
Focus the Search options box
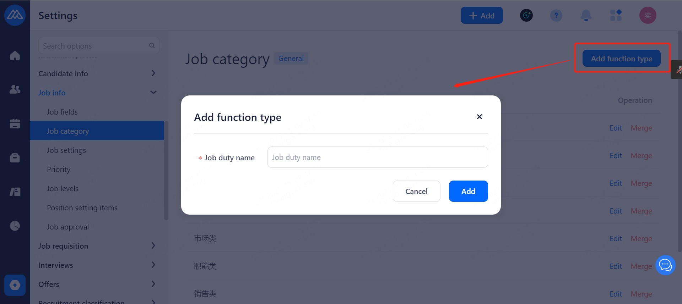(94, 46)
